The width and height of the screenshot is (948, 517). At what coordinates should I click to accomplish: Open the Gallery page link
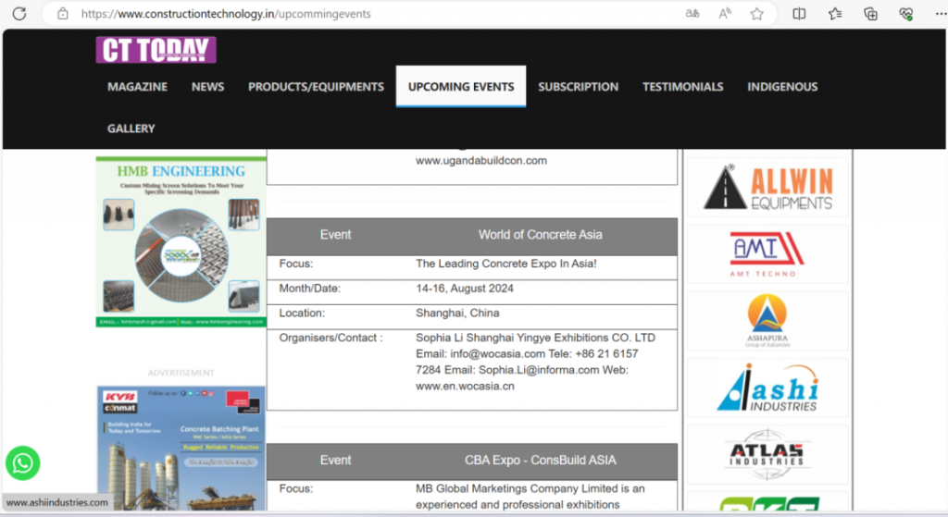pyautogui.click(x=131, y=129)
